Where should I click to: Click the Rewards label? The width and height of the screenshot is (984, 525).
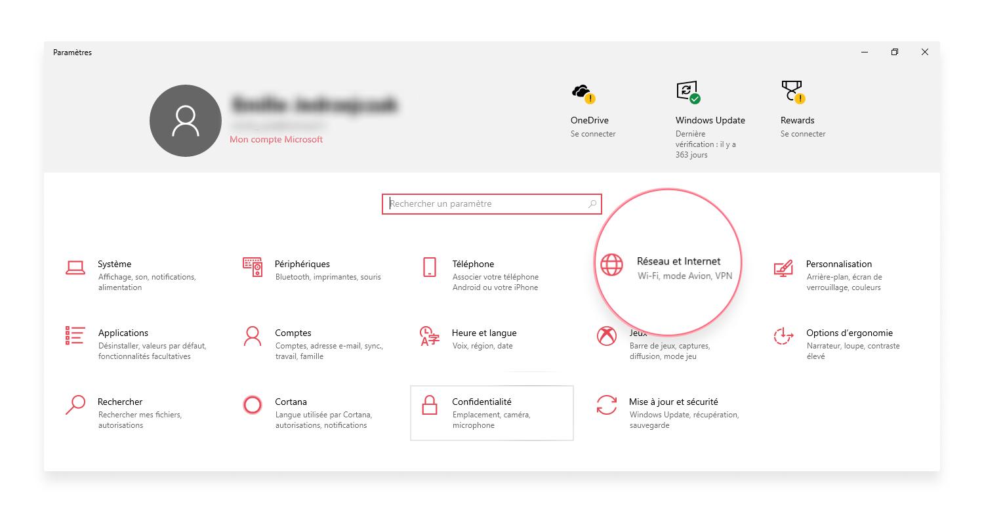pos(798,120)
